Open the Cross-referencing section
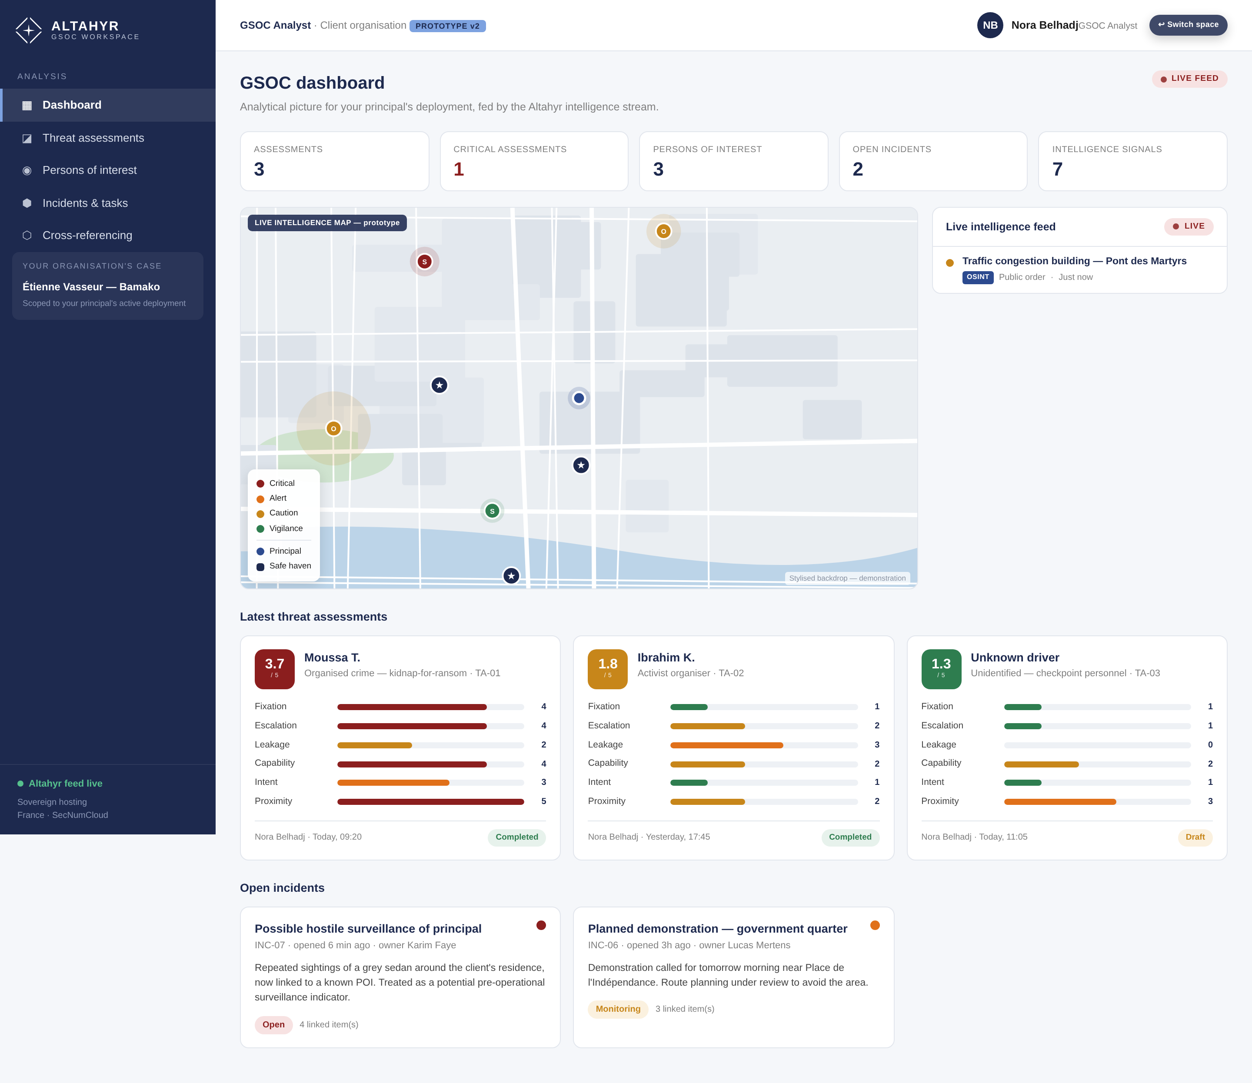 pos(108,235)
